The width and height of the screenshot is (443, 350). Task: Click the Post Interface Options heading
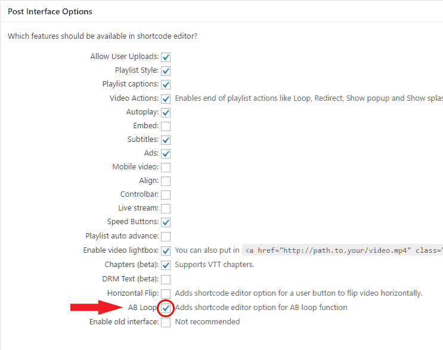point(50,11)
